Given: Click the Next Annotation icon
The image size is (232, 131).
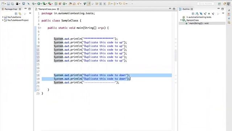Looking at the screenshot, I should pyautogui.click(x=109, y=4).
